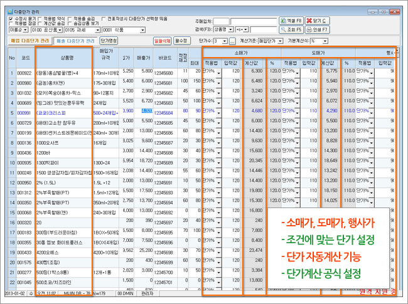Click the 닫기 C close button
408x304 pixels.
(x=317, y=21)
